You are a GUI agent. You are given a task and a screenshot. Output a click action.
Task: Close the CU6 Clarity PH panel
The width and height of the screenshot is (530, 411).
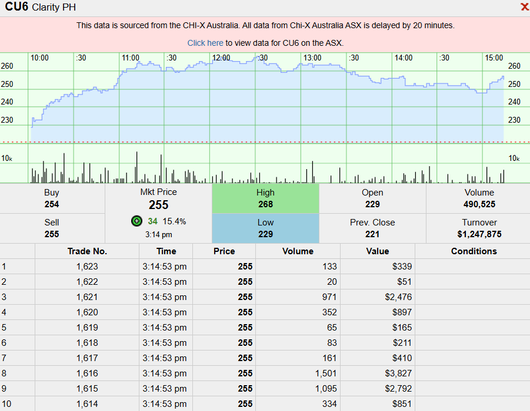[x=525, y=6]
